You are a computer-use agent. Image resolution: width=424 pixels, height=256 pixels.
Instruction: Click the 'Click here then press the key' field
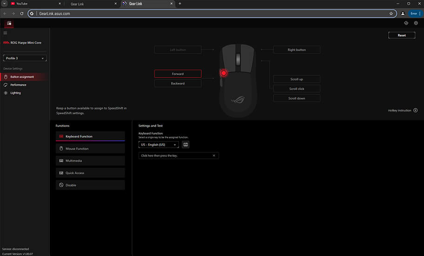[x=175, y=156]
